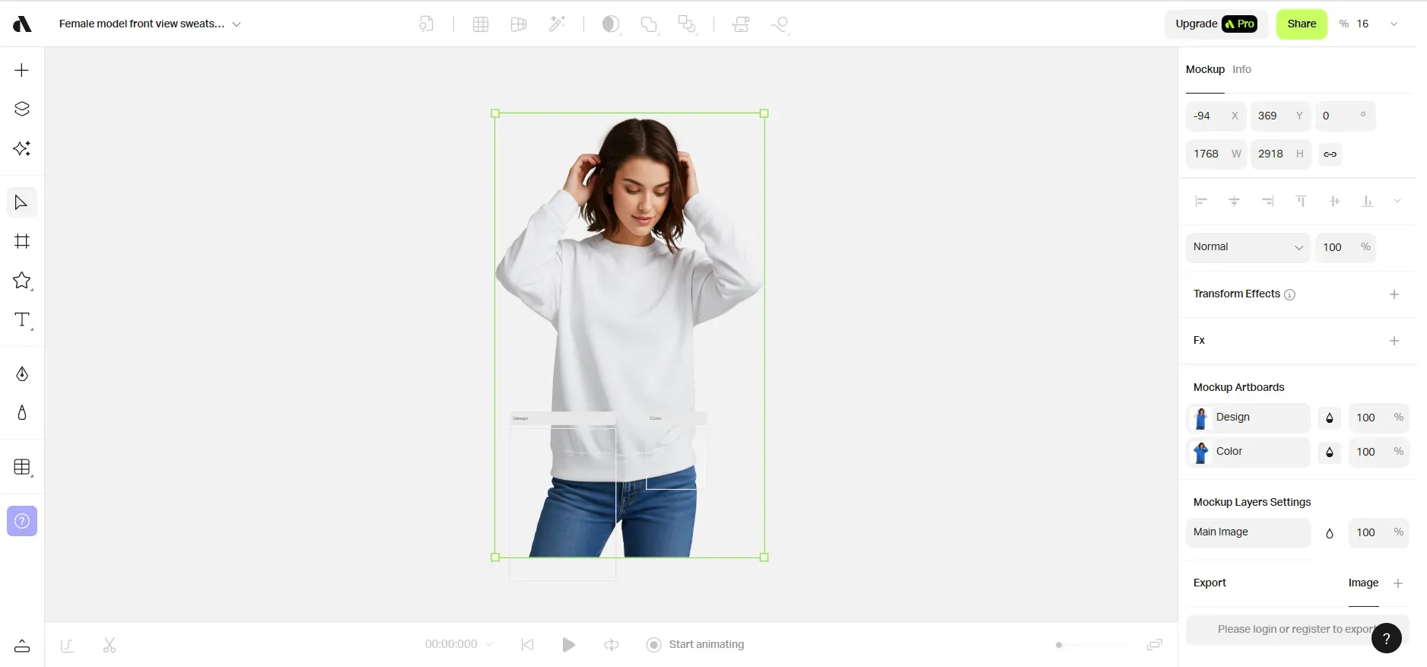Switch to the Info tab
Viewport: 1427px width, 667px height.
(1241, 69)
